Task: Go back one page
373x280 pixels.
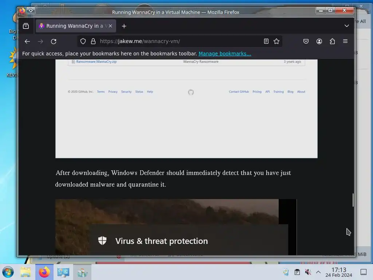Action: (27, 42)
